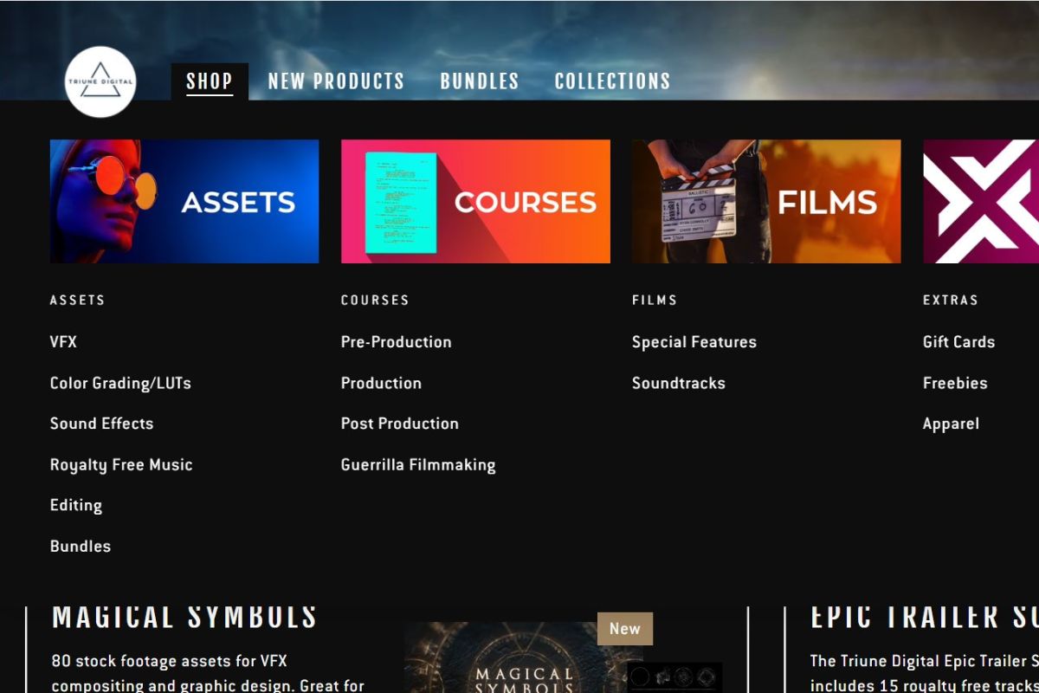1039x693 pixels.
Task: Open the Magical Symbols product title
Action: [184, 617]
